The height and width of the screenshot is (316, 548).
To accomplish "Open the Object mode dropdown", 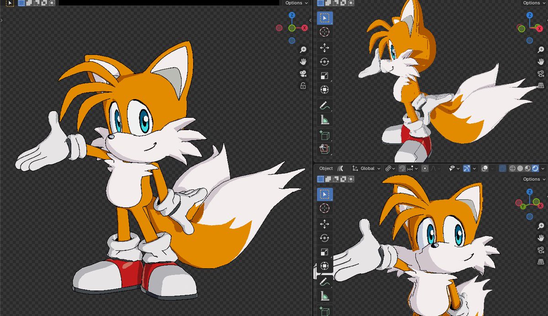I will [326, 169].
